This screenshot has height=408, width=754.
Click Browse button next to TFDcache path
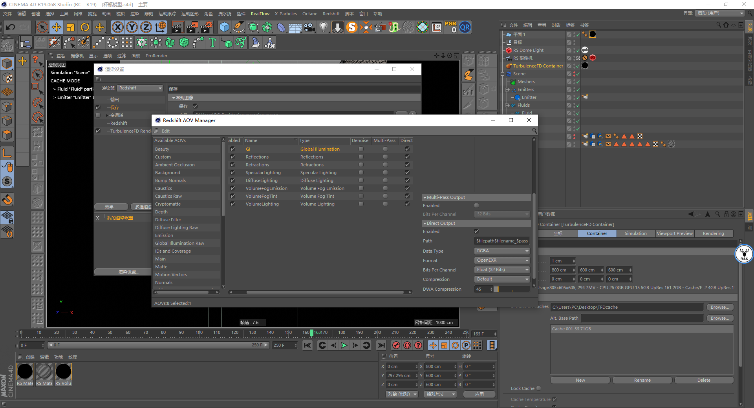pos(719,307)
